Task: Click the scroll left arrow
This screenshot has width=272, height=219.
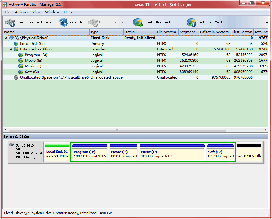Action: click(6, 130)
